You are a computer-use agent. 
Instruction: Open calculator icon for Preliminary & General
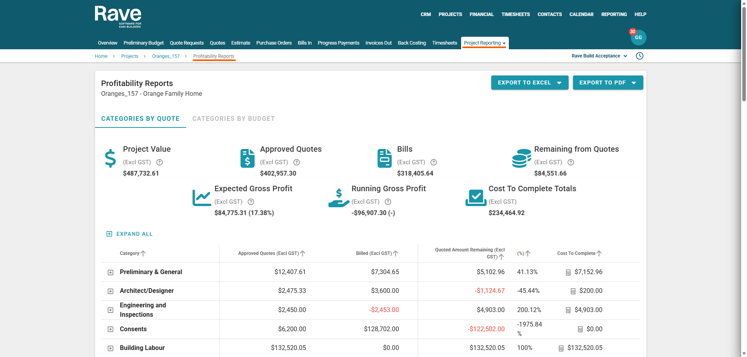tap(568, 273)
